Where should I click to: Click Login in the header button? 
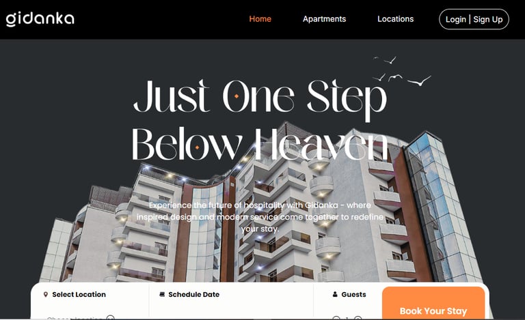(455, 19)
